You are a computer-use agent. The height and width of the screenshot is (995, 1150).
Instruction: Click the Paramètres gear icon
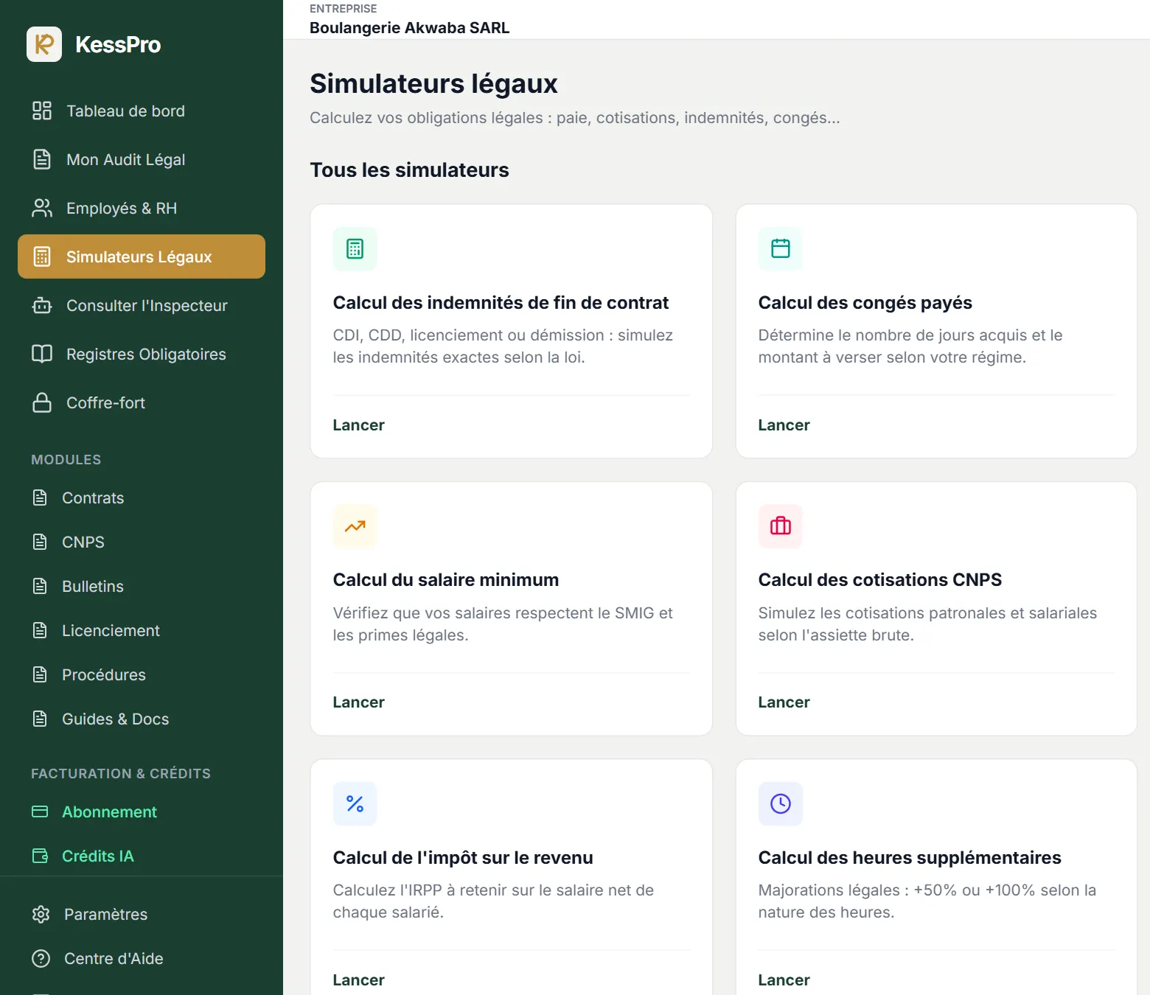tap(41, 914)
